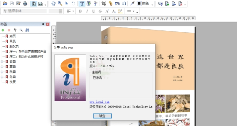The image size is (237, 126).
Task: Click the replace pages toolbar icon
Action: point(160,3)
